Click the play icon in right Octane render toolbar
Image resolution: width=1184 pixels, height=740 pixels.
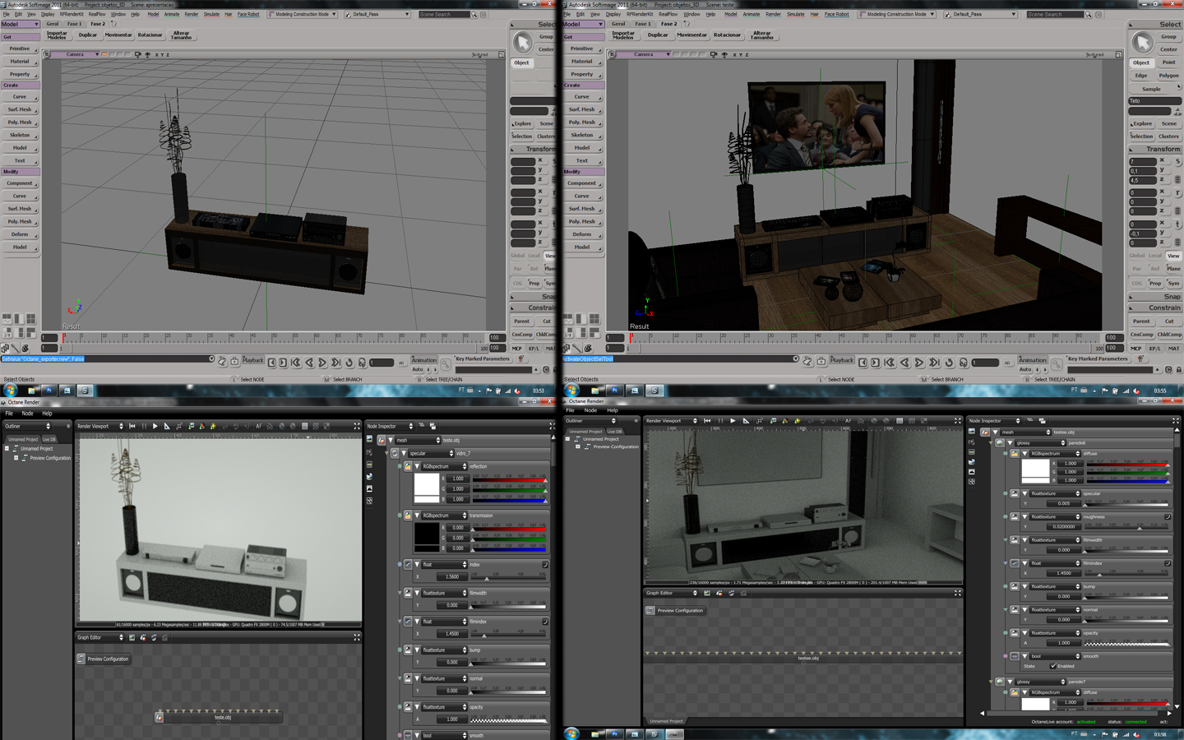click(x=733, y=421)
